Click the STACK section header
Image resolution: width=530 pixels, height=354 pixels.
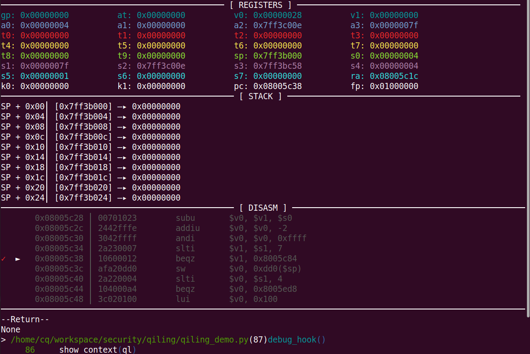pyautogui.click(x=260, y=96)
